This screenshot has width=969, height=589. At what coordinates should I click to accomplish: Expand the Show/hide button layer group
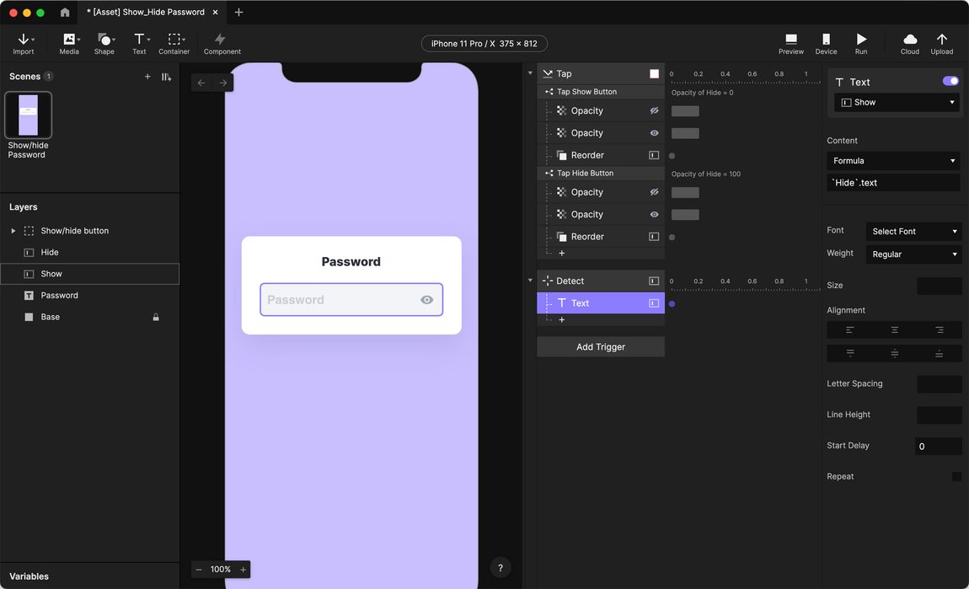click(x=13, y=231)
